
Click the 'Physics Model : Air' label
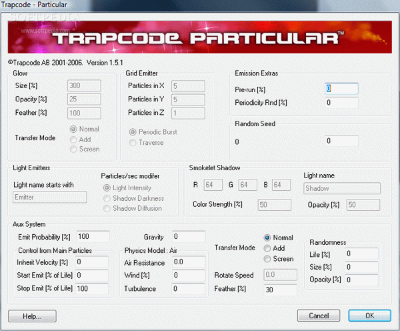point(151,250)
